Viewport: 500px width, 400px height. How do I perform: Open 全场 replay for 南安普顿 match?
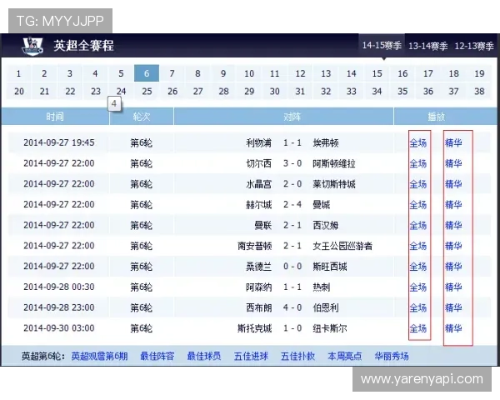[x=418, y=246]
